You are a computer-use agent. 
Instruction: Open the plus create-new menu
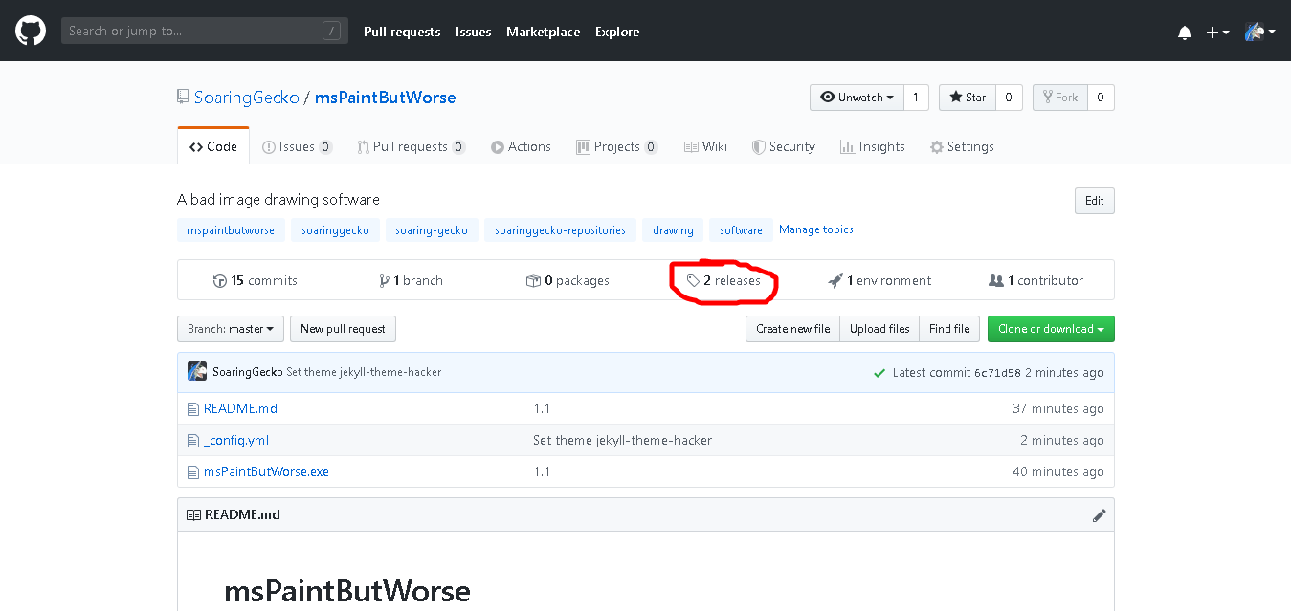(1217, 32)
